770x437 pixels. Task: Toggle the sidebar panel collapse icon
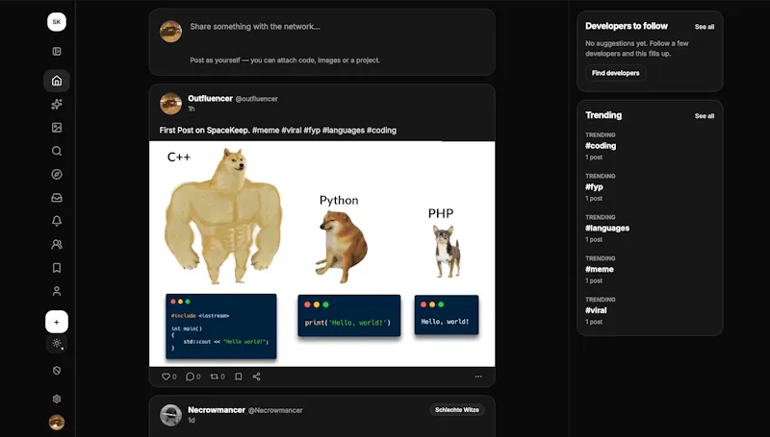(x=57, y=52)
